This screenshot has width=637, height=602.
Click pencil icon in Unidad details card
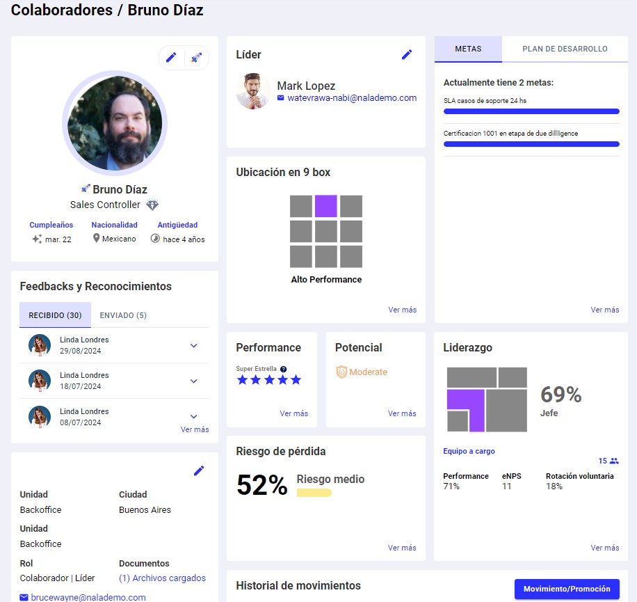point(199,471)
